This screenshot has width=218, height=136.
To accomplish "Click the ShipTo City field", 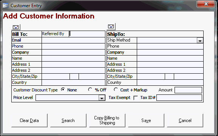I will pyautogui.click(x=151, y=77).
